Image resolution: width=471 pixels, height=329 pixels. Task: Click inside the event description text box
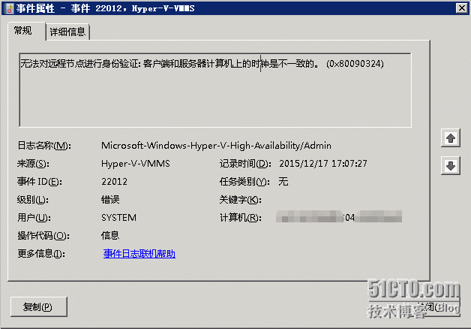coord(215,90)
